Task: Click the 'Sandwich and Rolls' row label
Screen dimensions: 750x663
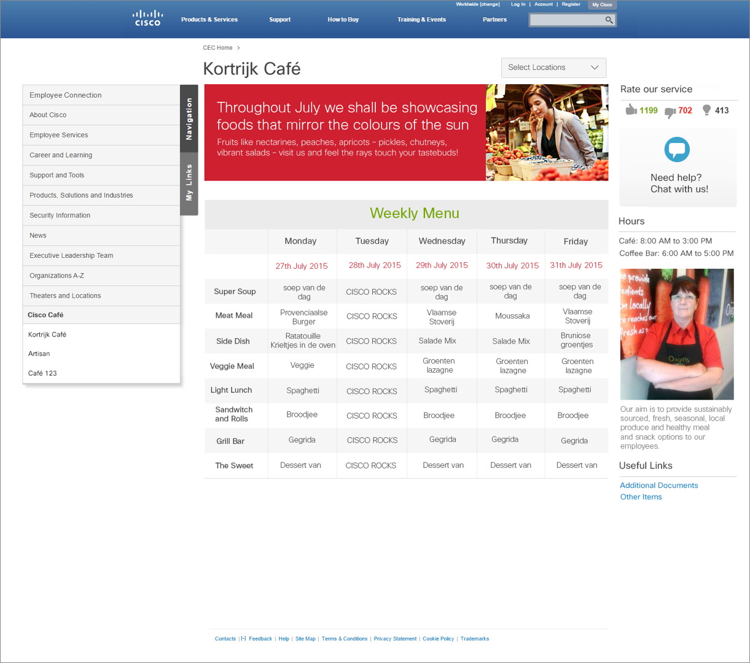Action: (x=233, y=414)
